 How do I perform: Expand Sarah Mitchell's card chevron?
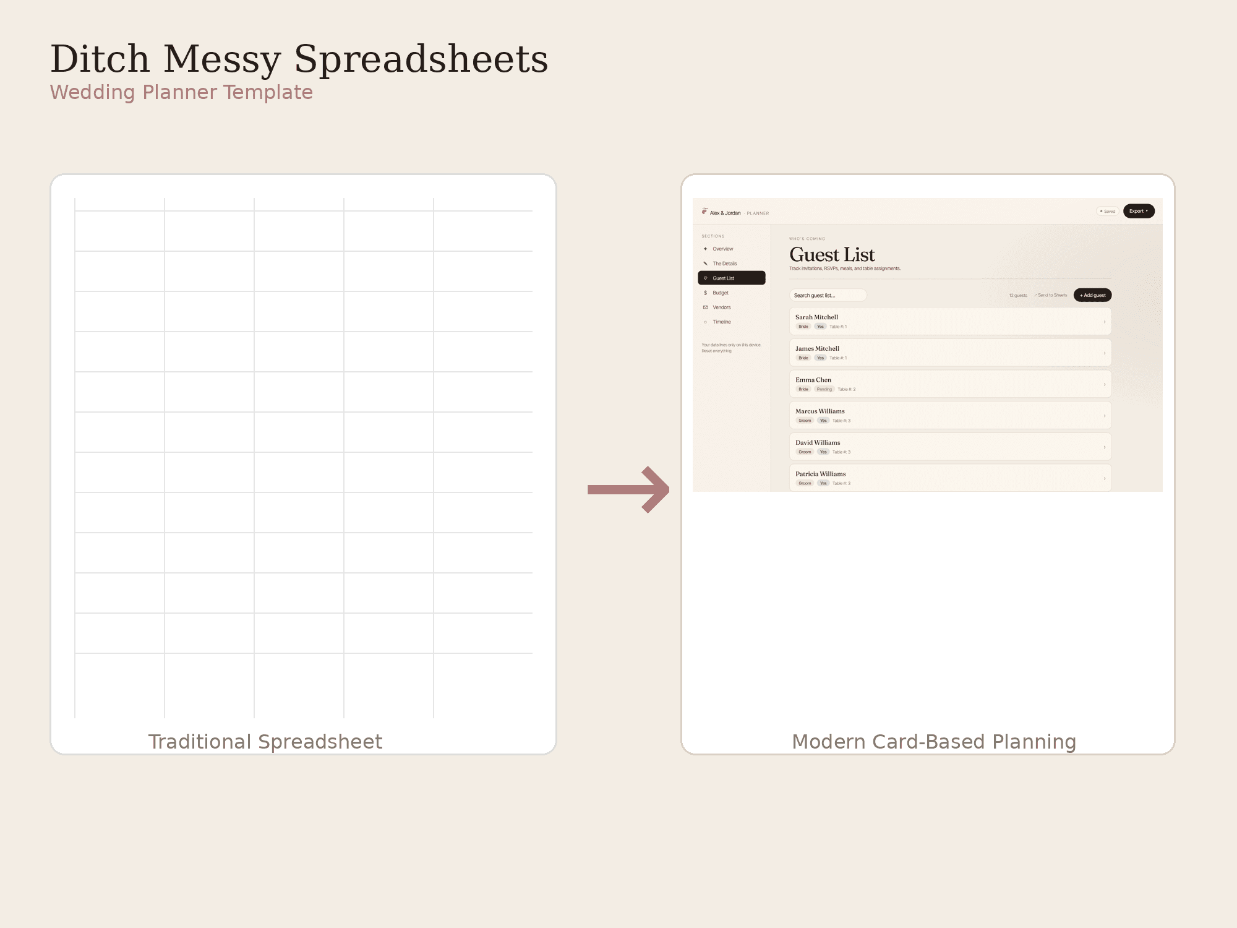(1105, 322)
